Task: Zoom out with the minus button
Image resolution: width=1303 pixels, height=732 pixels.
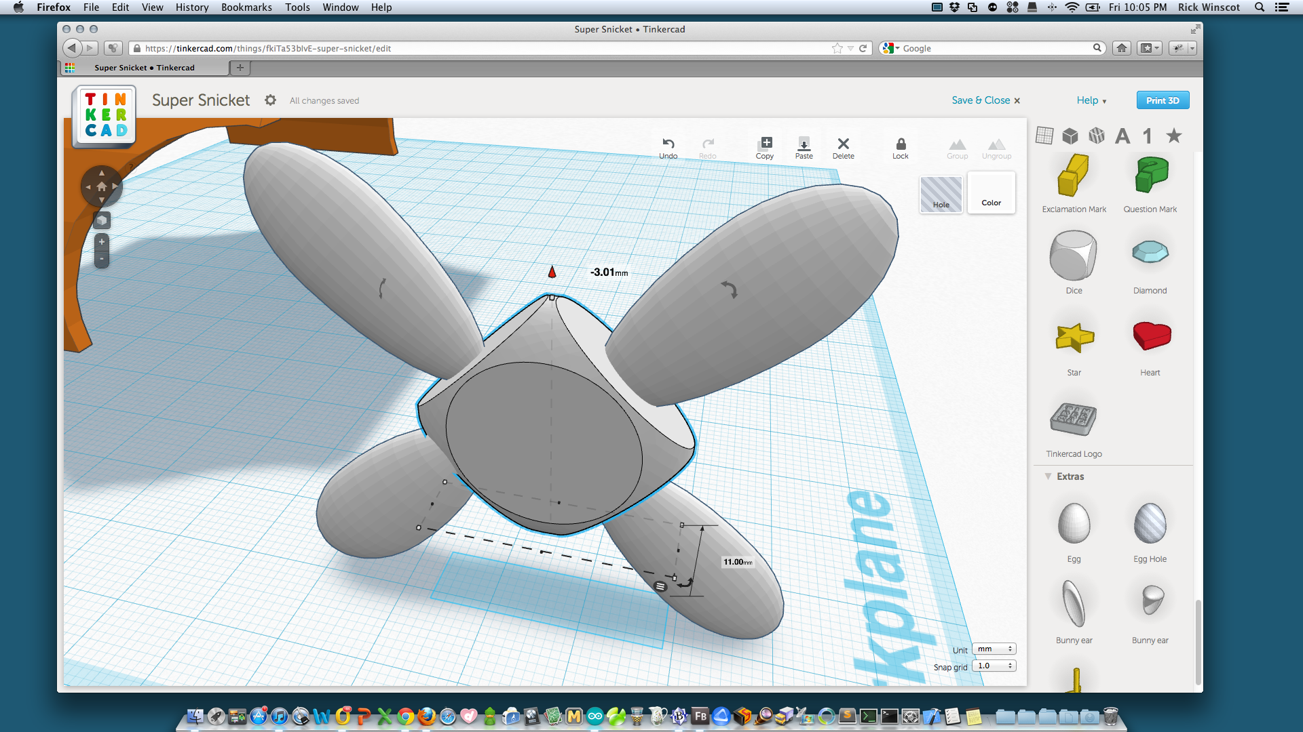Action: [x=102, y=259]
